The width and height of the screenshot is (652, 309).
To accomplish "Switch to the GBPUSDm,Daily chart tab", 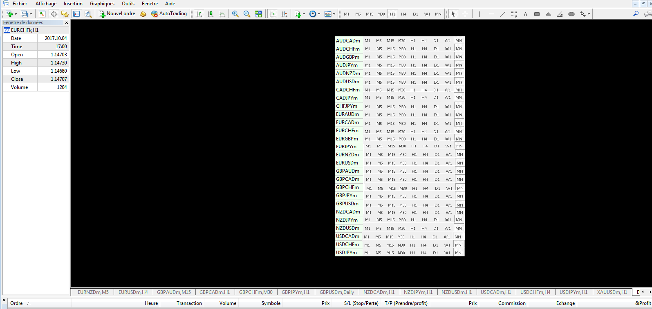I will [x=336, y=292].
